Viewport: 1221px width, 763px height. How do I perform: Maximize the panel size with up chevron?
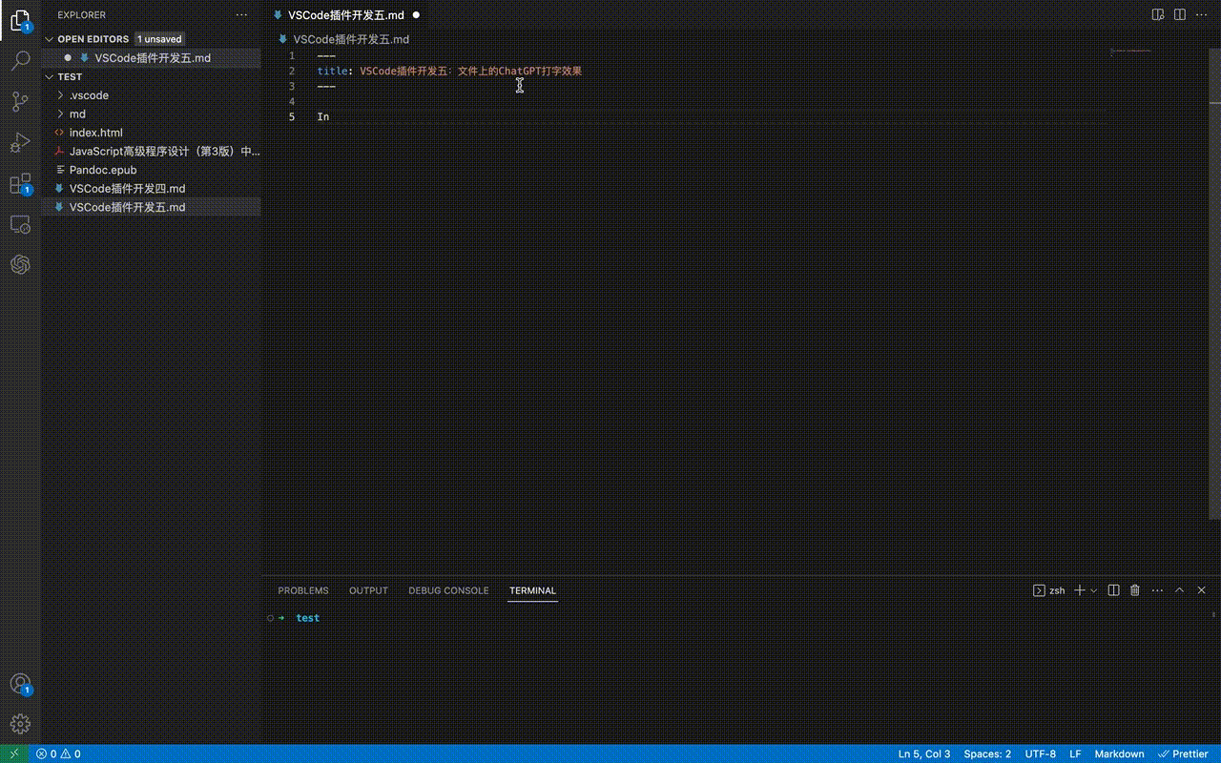pos(1179,590)
